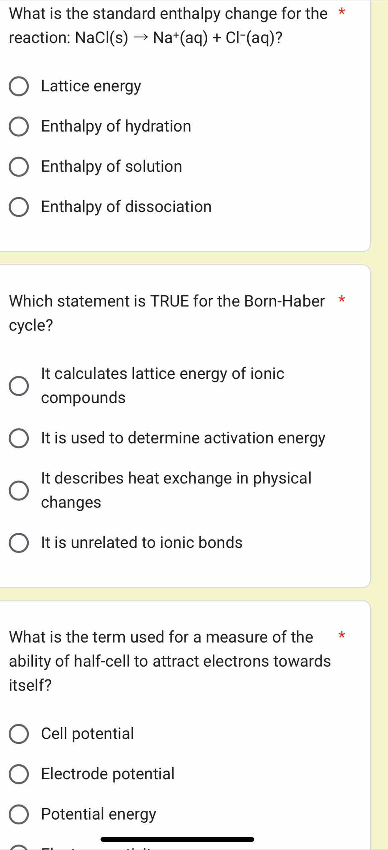Choose "It is used to determine activation energy"

pyautogui.click(x=182, y=438)
